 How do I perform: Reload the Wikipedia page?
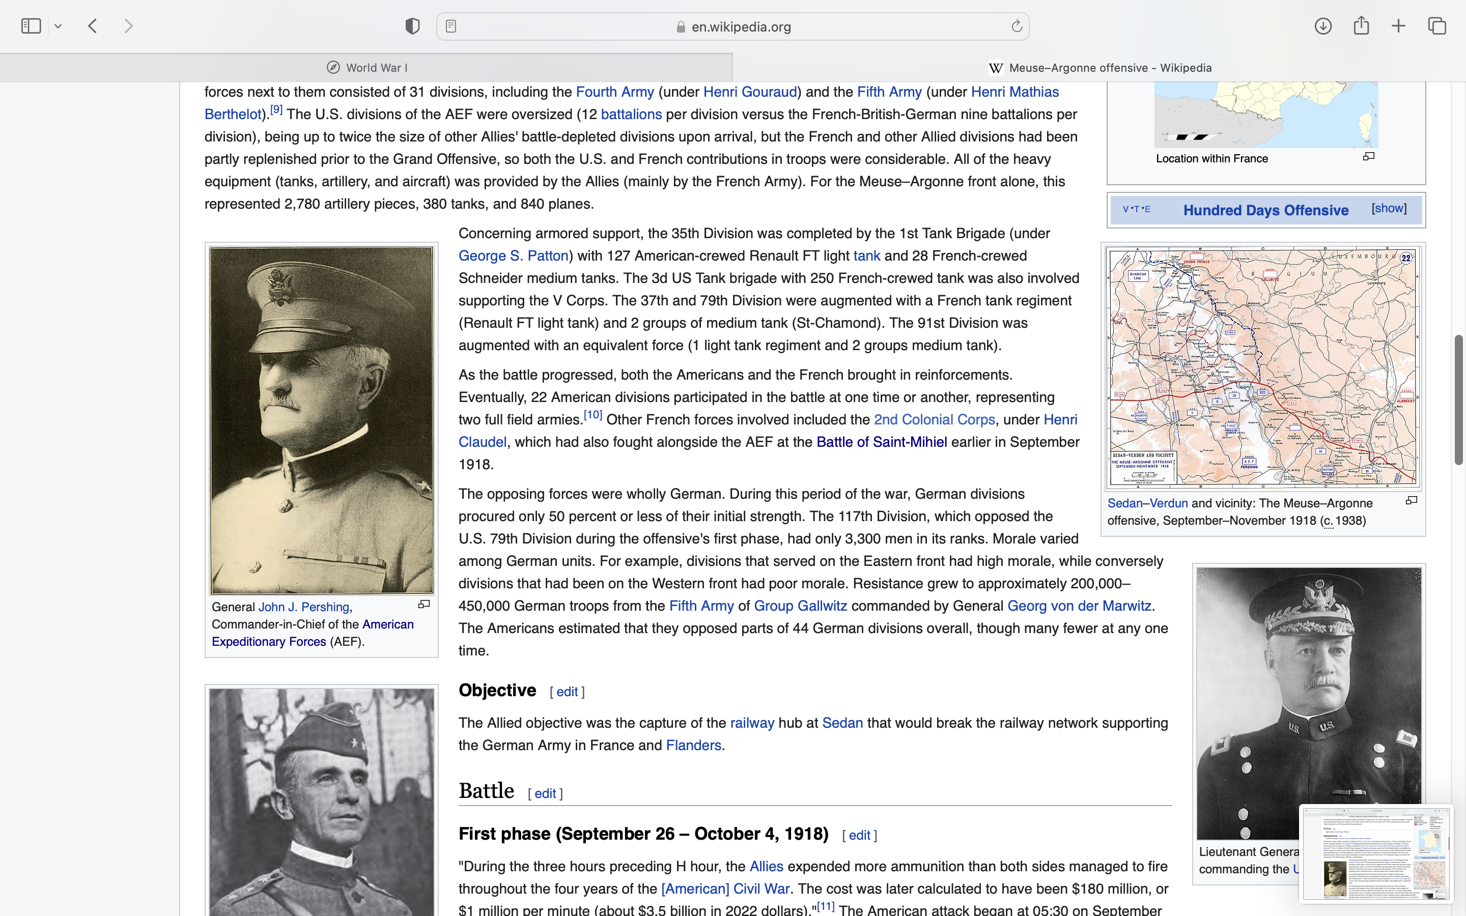(x=1016, y=26)
